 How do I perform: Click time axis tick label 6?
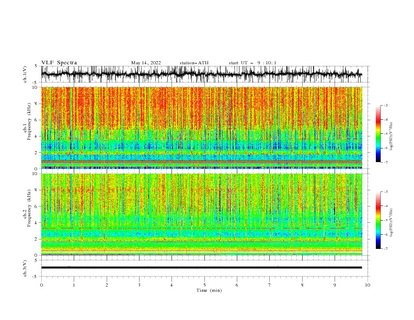[237, 285]
